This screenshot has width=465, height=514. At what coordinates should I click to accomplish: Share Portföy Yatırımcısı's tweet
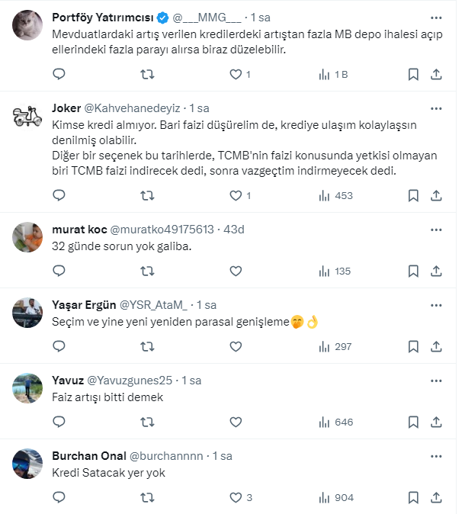436,74
